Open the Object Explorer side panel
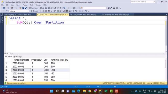Viewport: 168px width, 94px height. (2, 18)
